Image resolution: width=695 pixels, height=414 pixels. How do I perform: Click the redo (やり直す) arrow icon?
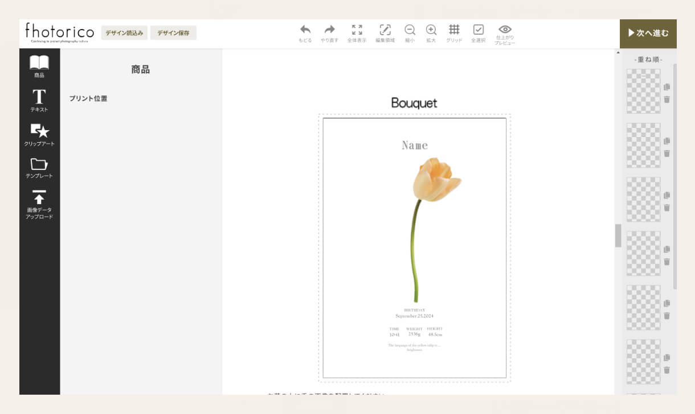(329, 30)
